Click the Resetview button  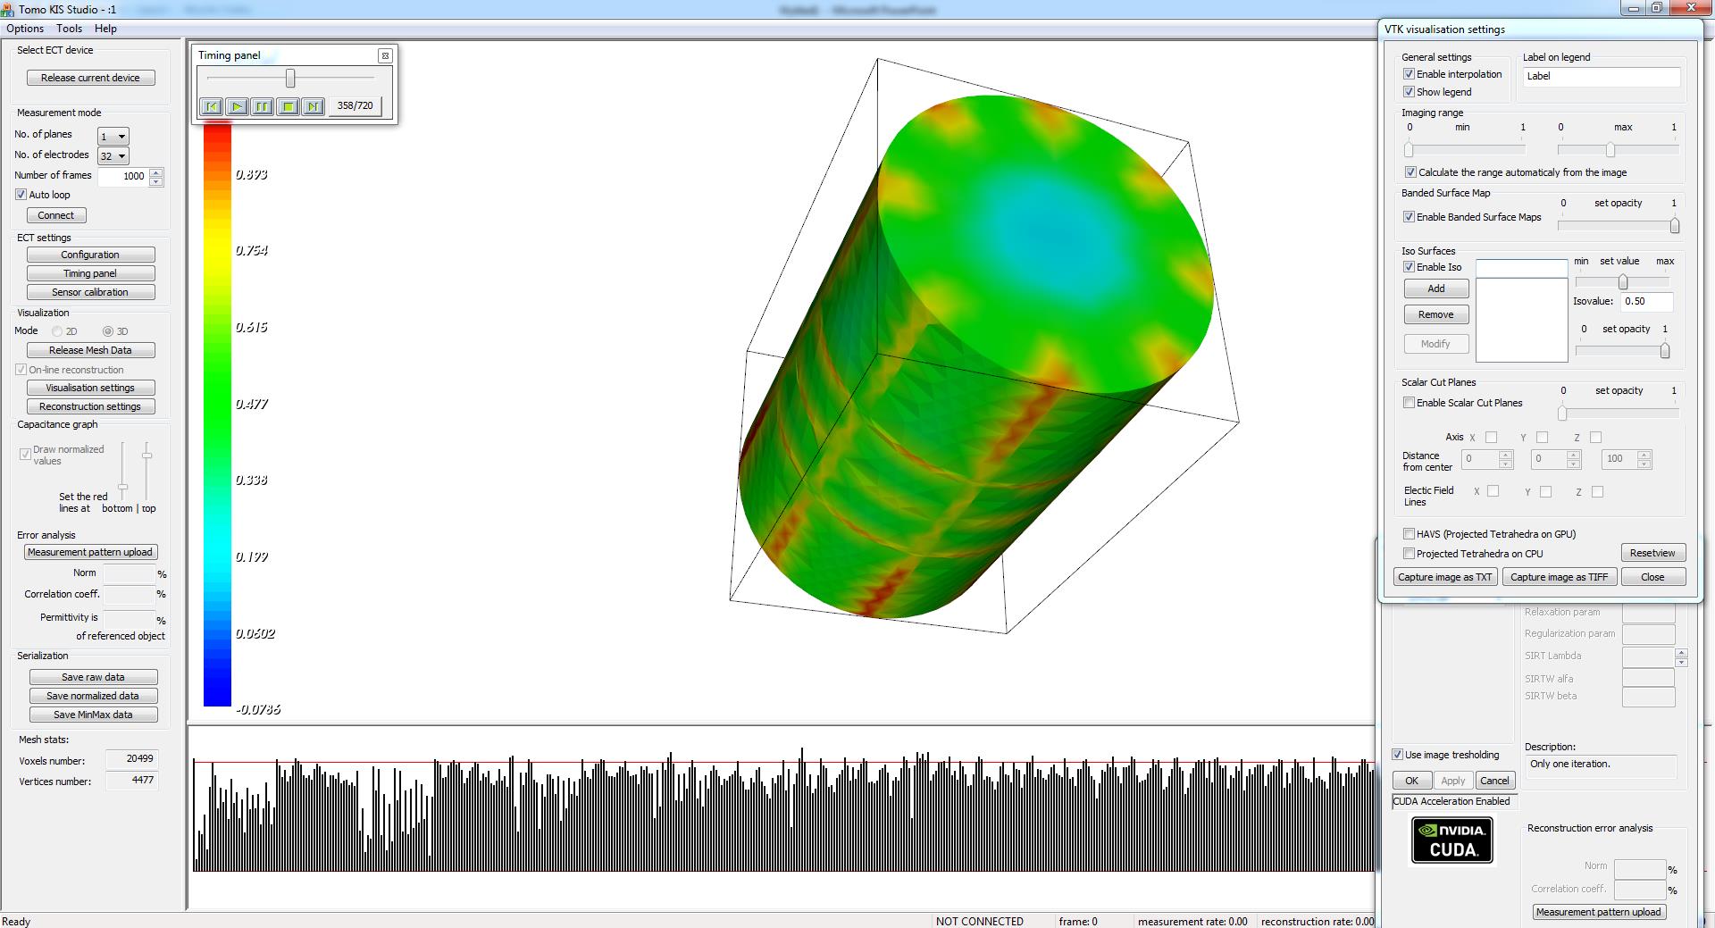point(1652,553)
